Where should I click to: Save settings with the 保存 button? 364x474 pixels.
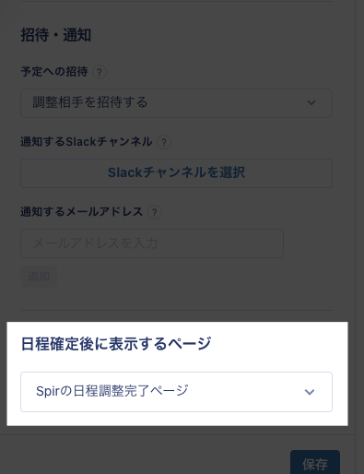click(315, 463)
